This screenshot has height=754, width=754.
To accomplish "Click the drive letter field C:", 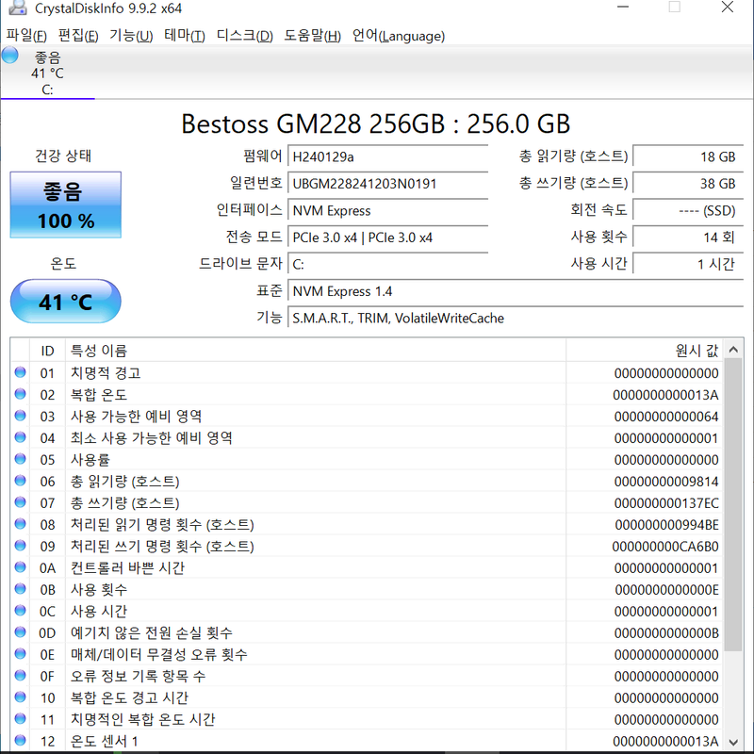I will click(387, 264).
